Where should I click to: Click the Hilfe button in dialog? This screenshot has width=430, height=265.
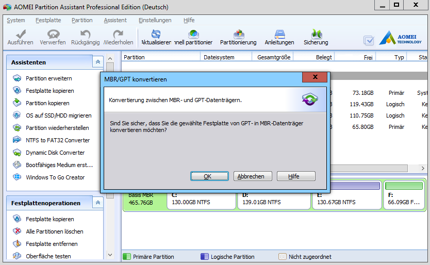(x=296, y=176)
